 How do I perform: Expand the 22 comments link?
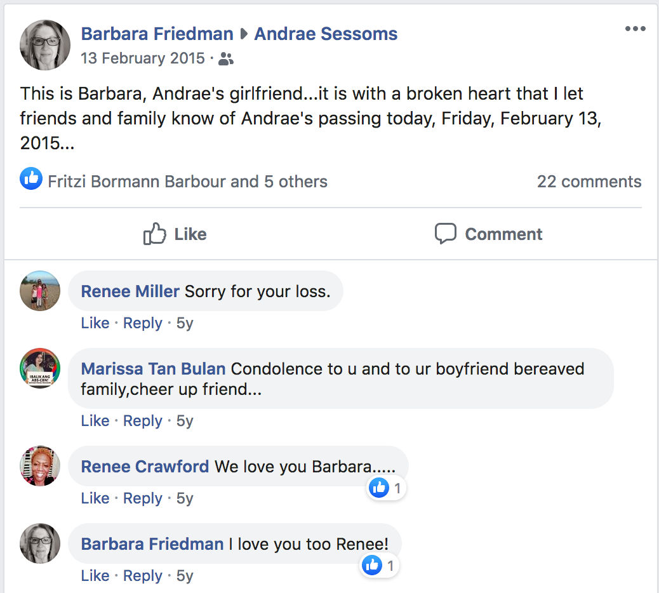[x=589, y=182]
